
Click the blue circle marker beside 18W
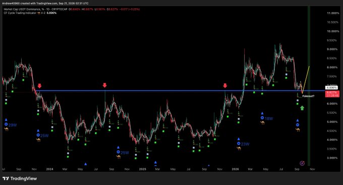coord(262,118)
